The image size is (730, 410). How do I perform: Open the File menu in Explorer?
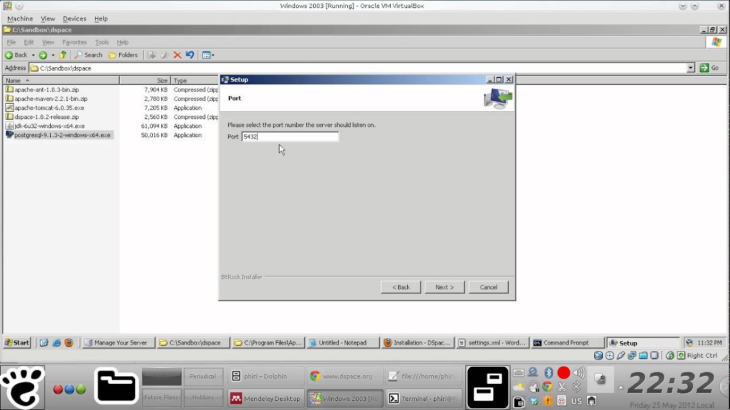[x=11, y=42]
